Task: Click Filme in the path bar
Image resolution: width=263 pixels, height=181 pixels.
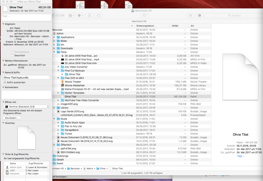Action: coord(101,169)
